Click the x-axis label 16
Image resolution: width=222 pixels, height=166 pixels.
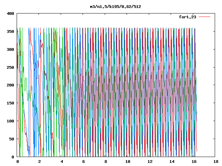point(194,162)
